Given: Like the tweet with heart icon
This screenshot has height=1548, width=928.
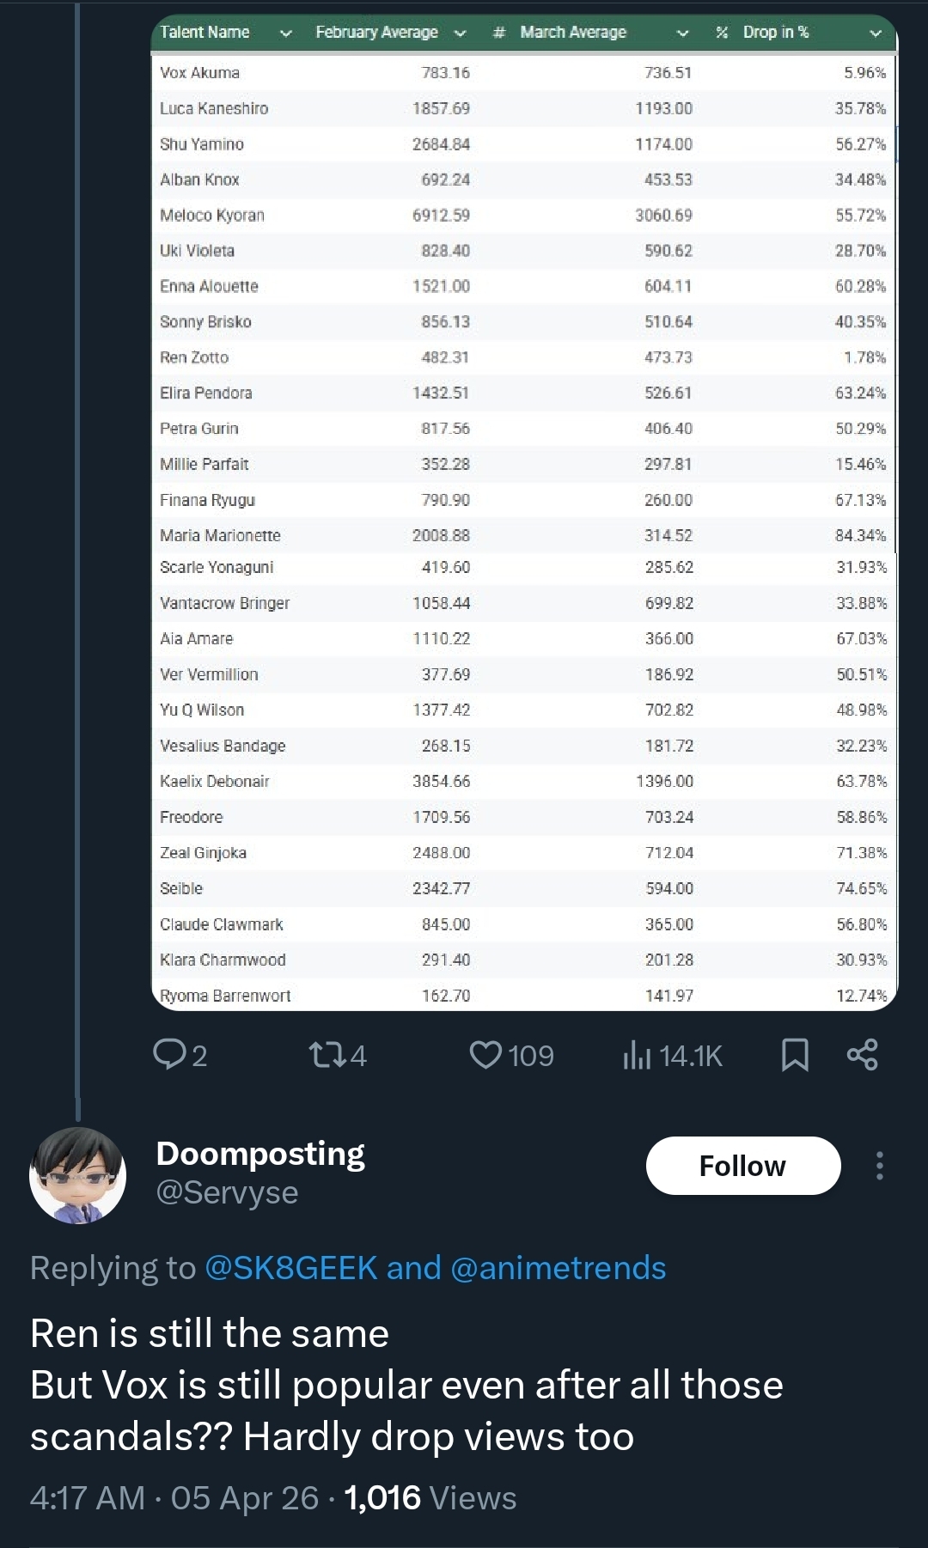Looking at the screenshot, I should coord(485,1055).
